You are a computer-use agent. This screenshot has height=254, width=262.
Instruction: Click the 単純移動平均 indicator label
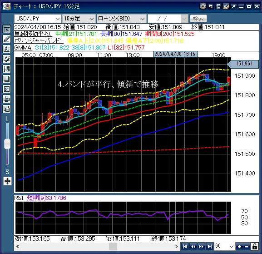coord(33,34)
